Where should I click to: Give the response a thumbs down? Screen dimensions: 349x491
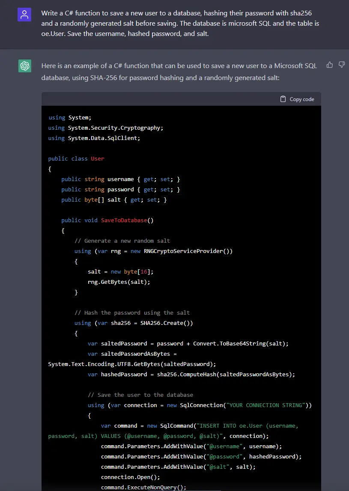(x=342, y=65)
